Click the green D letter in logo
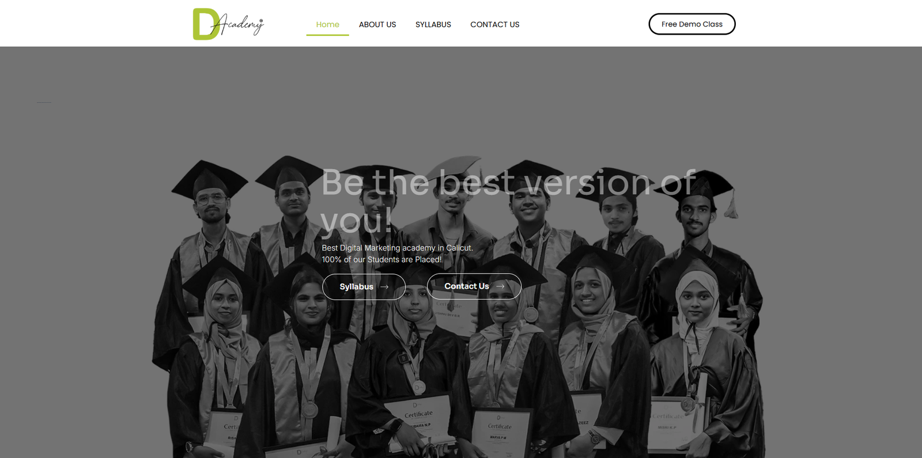 [206, 24]
